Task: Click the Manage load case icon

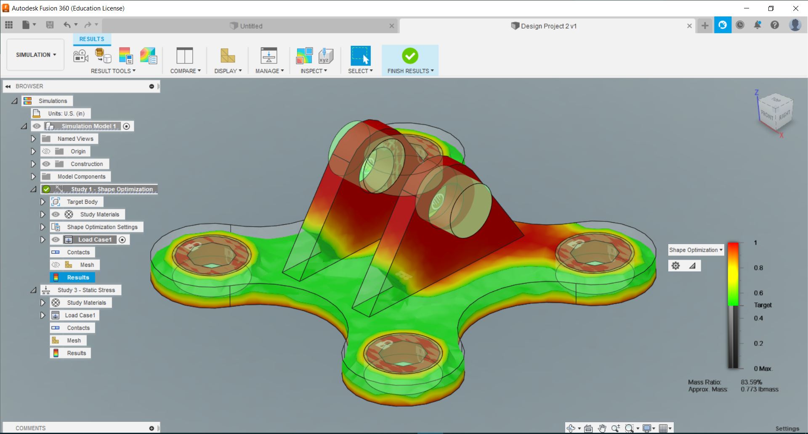Action: (x=269, y=56)
